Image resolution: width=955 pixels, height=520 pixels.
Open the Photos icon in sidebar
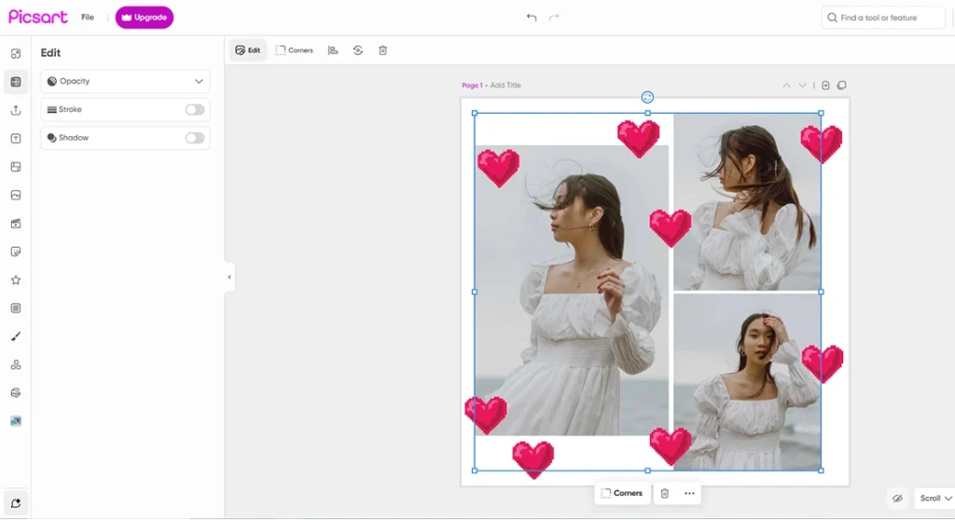coord(16,195)
